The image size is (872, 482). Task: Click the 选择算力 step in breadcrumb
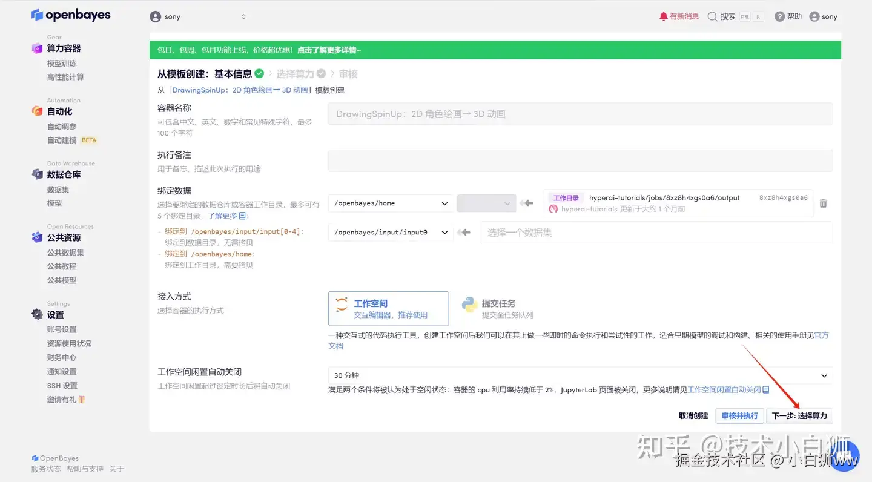click(x=301, y=74)
